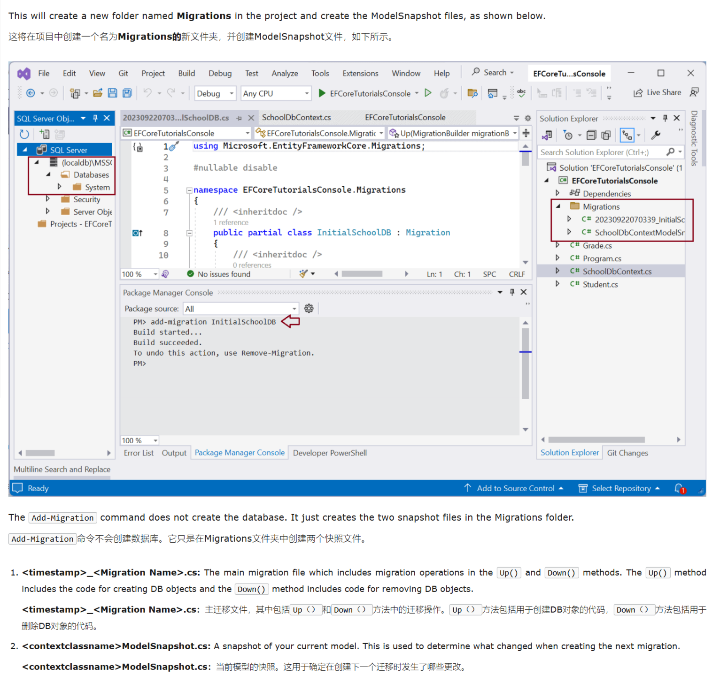
Task: Click Collapse All icon in Solution Explorer
Action: (591, 136)
